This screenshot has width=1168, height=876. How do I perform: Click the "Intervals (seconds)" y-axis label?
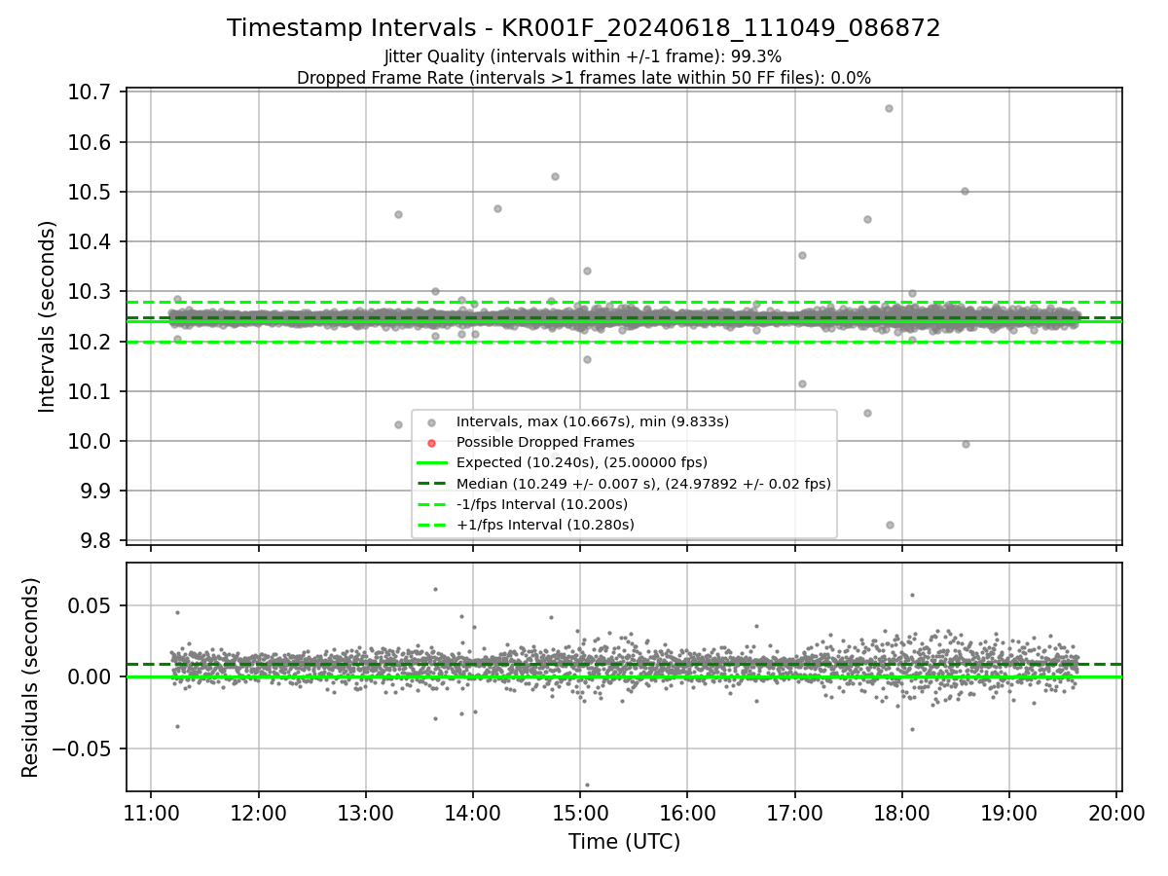pyautogui.click(x=47, y=316)
